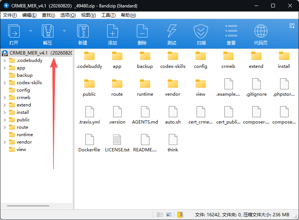The width and height of the screenshot is (299, 220).
Task: Select the auto.sh file
Action: pyautogui.click(x=173, y=116)
